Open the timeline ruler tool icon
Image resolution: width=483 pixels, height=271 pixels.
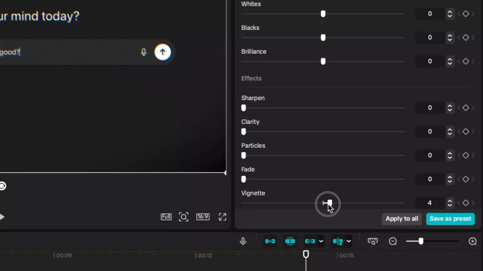click(373, 241)
